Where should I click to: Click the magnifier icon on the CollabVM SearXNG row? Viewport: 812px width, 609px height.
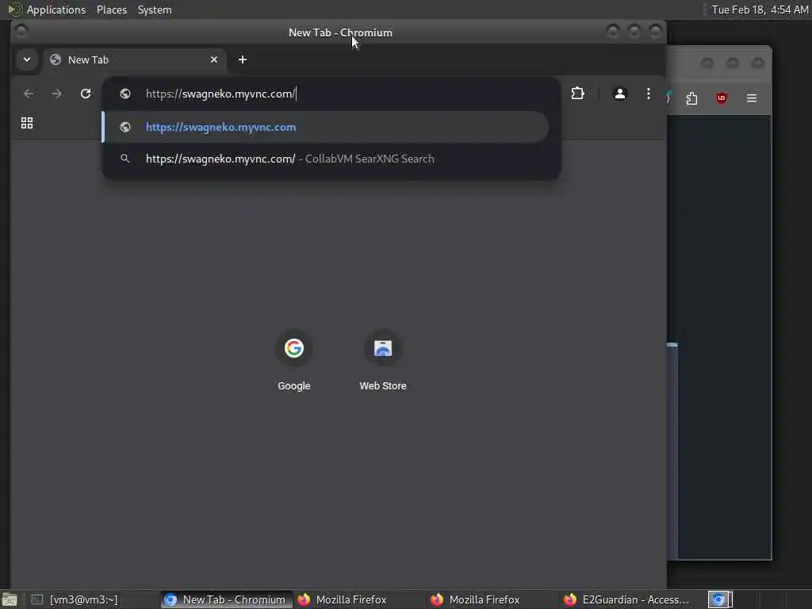pyautogui.click(x=124, y=159)
